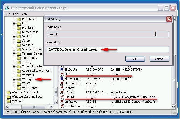Select the Winlogon key in the tree
180x119 pixels.
tap(28, 79)
